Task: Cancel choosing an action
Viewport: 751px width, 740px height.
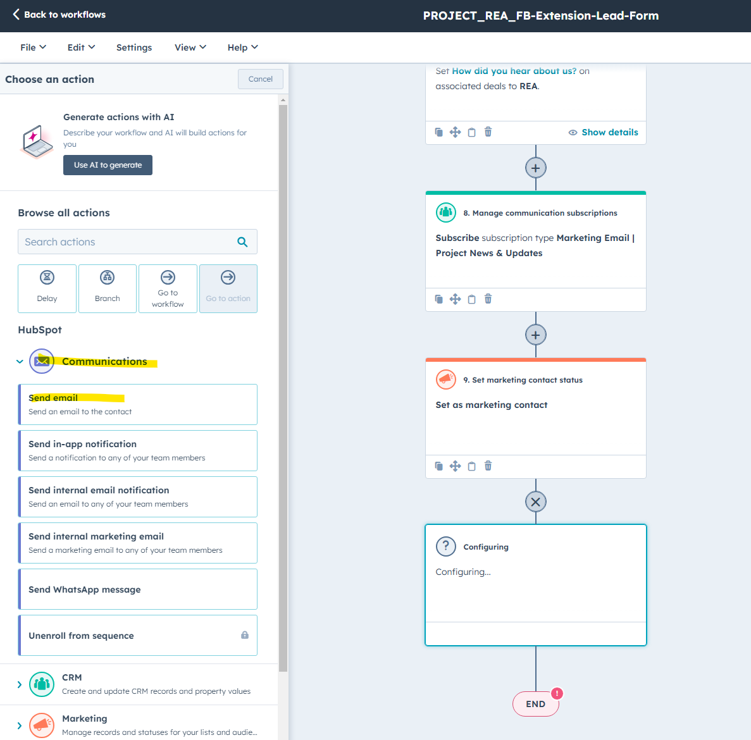Action: pos(261,79)
